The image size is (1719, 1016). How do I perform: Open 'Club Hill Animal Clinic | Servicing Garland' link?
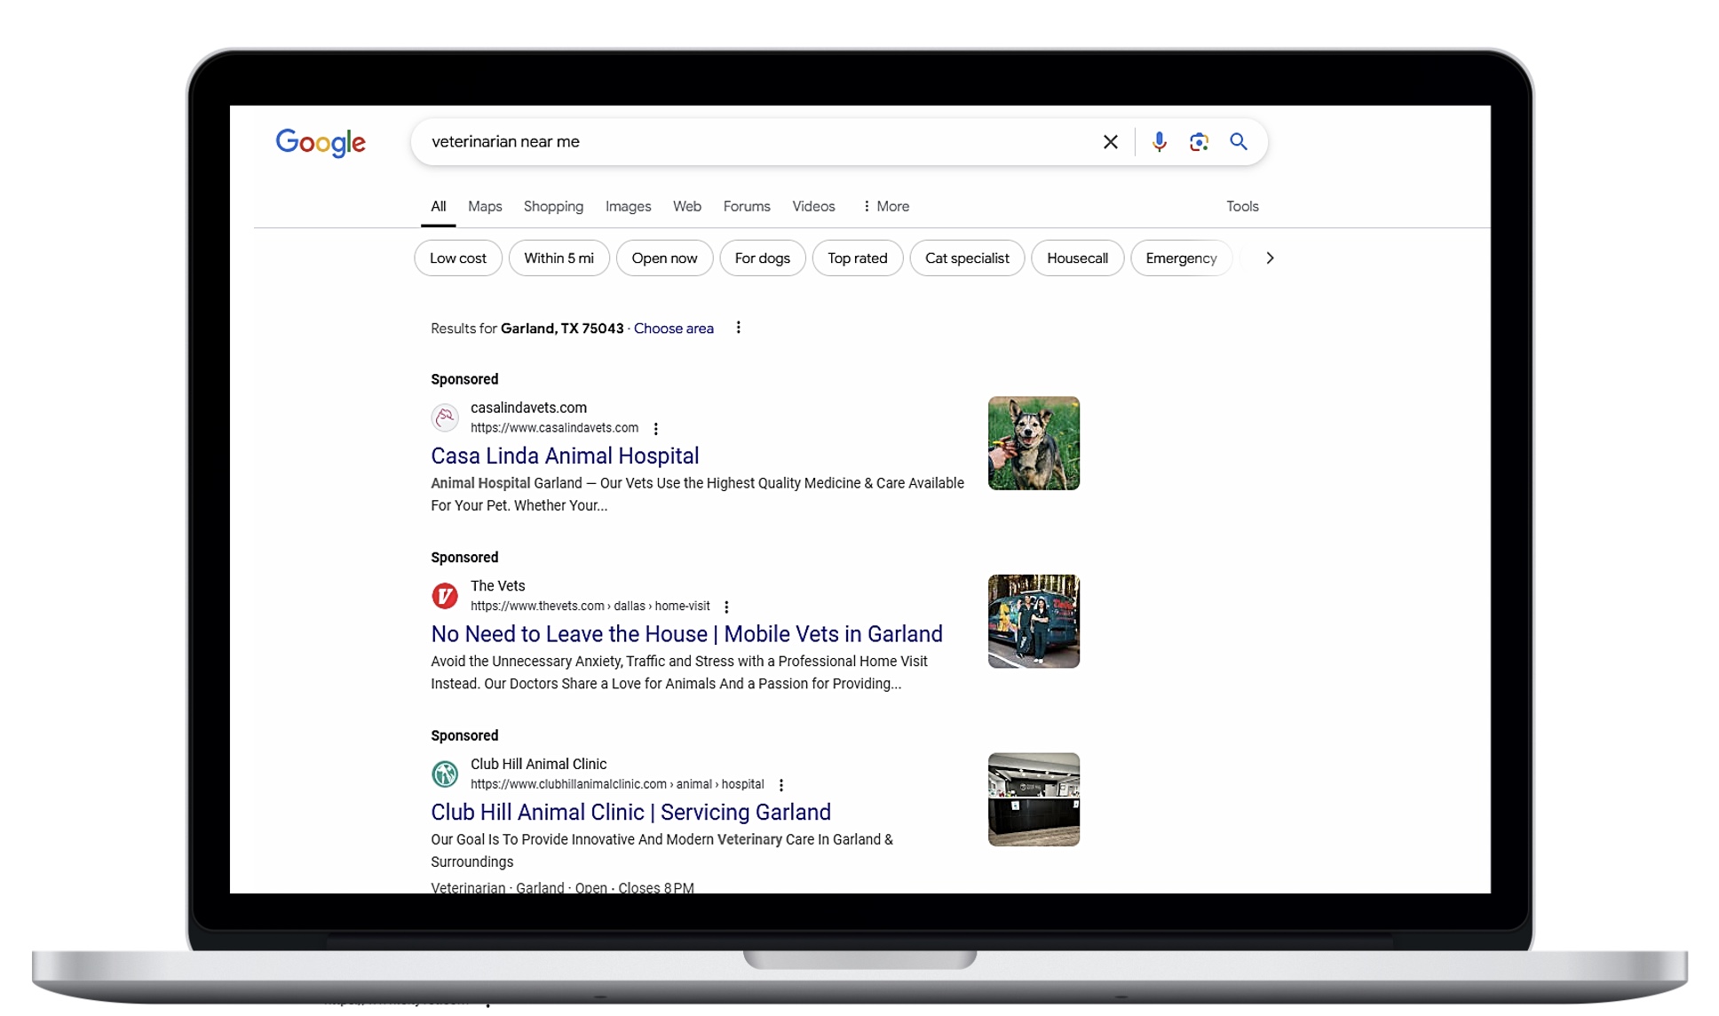(630, 813)
